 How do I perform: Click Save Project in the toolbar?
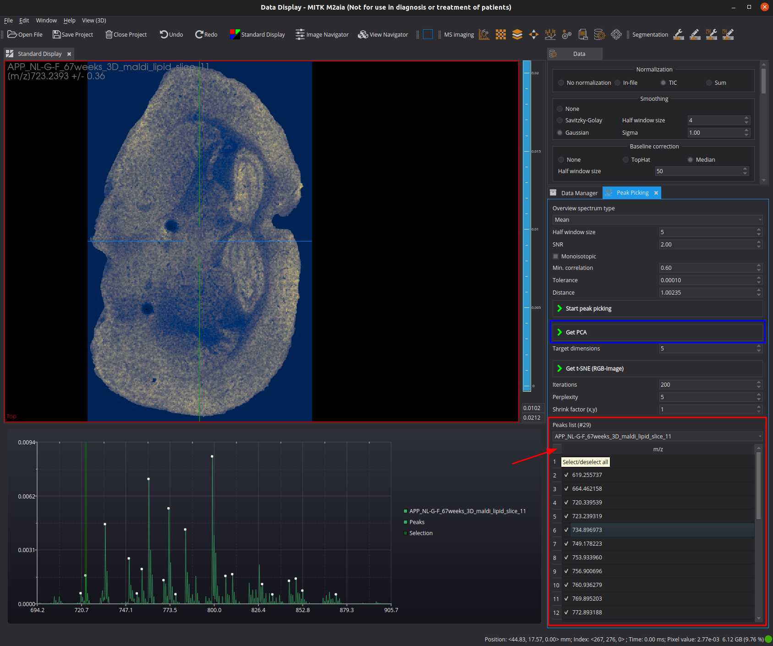(x=73, y=34)
